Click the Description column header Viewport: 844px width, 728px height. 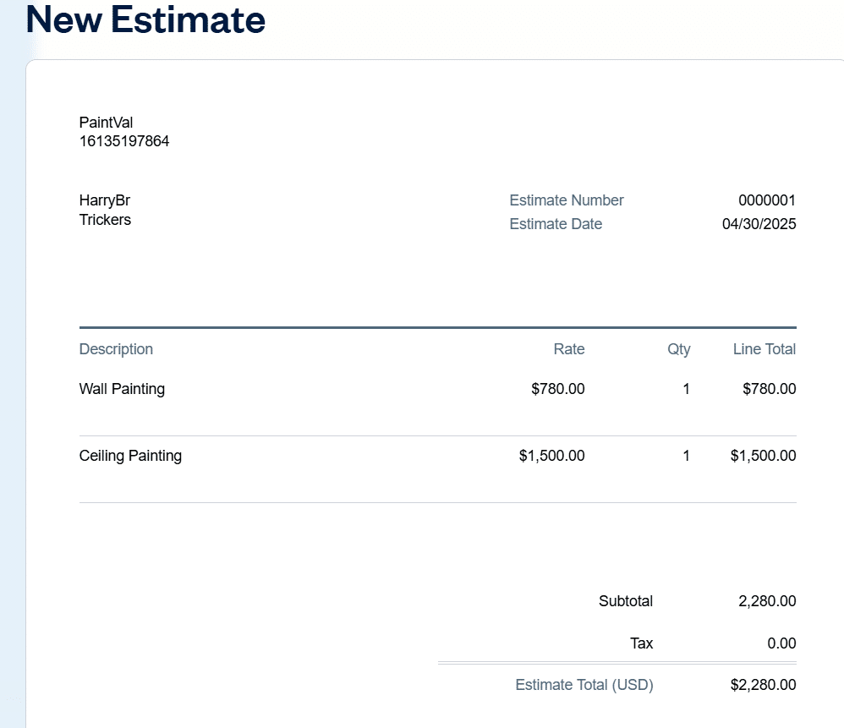(x=116, y=348)
